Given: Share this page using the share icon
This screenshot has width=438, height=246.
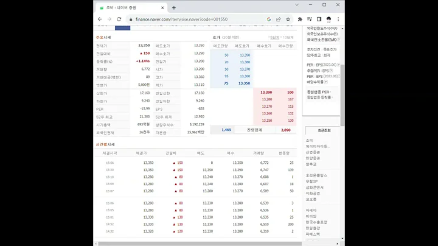Looking at the screenshot, I should pos(279,19).
